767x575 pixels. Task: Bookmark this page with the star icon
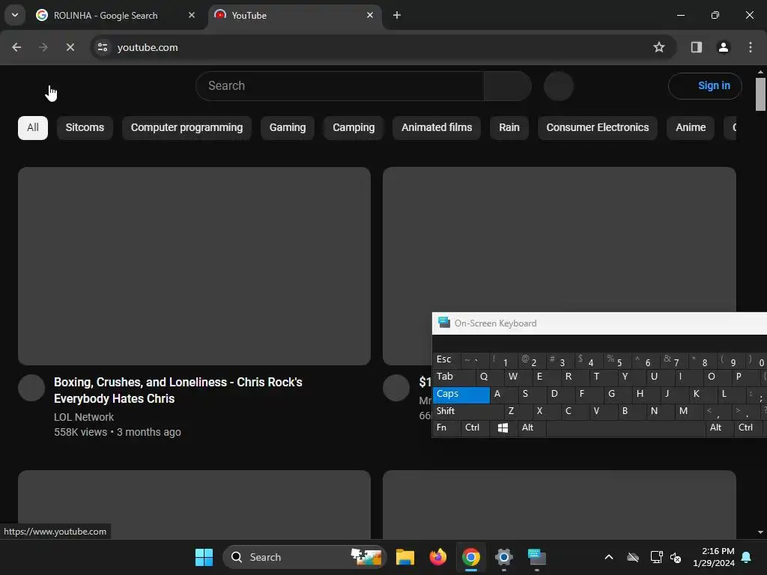click(x=659, y=47)
